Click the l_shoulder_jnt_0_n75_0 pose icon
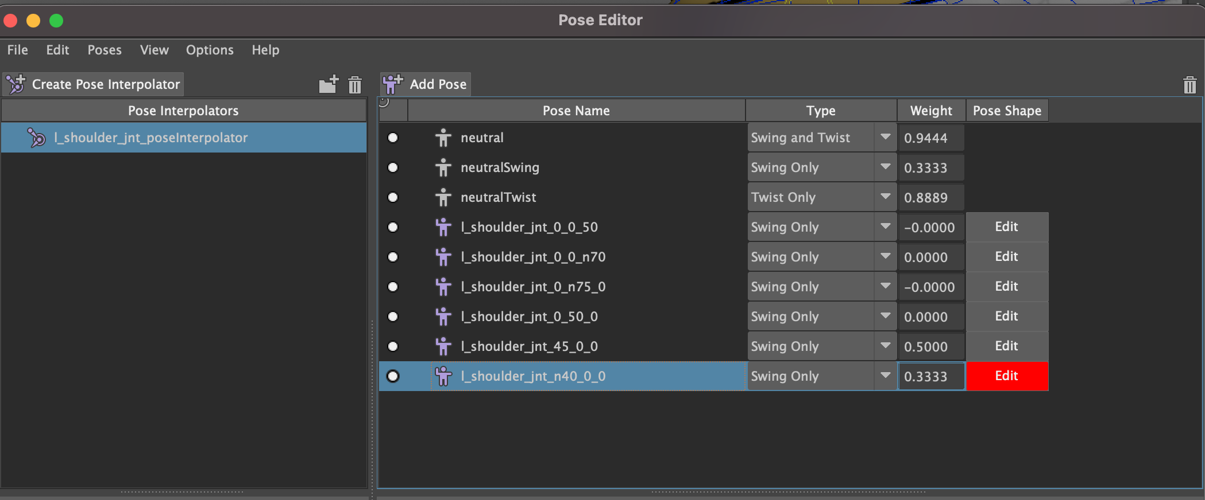The height and width of the screenshot is (500, 1205). [x=443, y=287]
